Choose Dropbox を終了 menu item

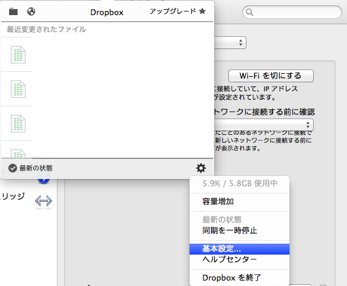239,278
